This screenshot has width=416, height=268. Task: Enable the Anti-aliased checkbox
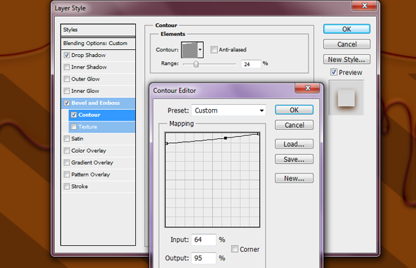[x=214, y=50]
